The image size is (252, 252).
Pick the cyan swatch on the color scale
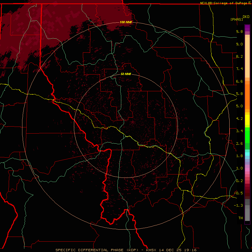(x=247, y=154)
